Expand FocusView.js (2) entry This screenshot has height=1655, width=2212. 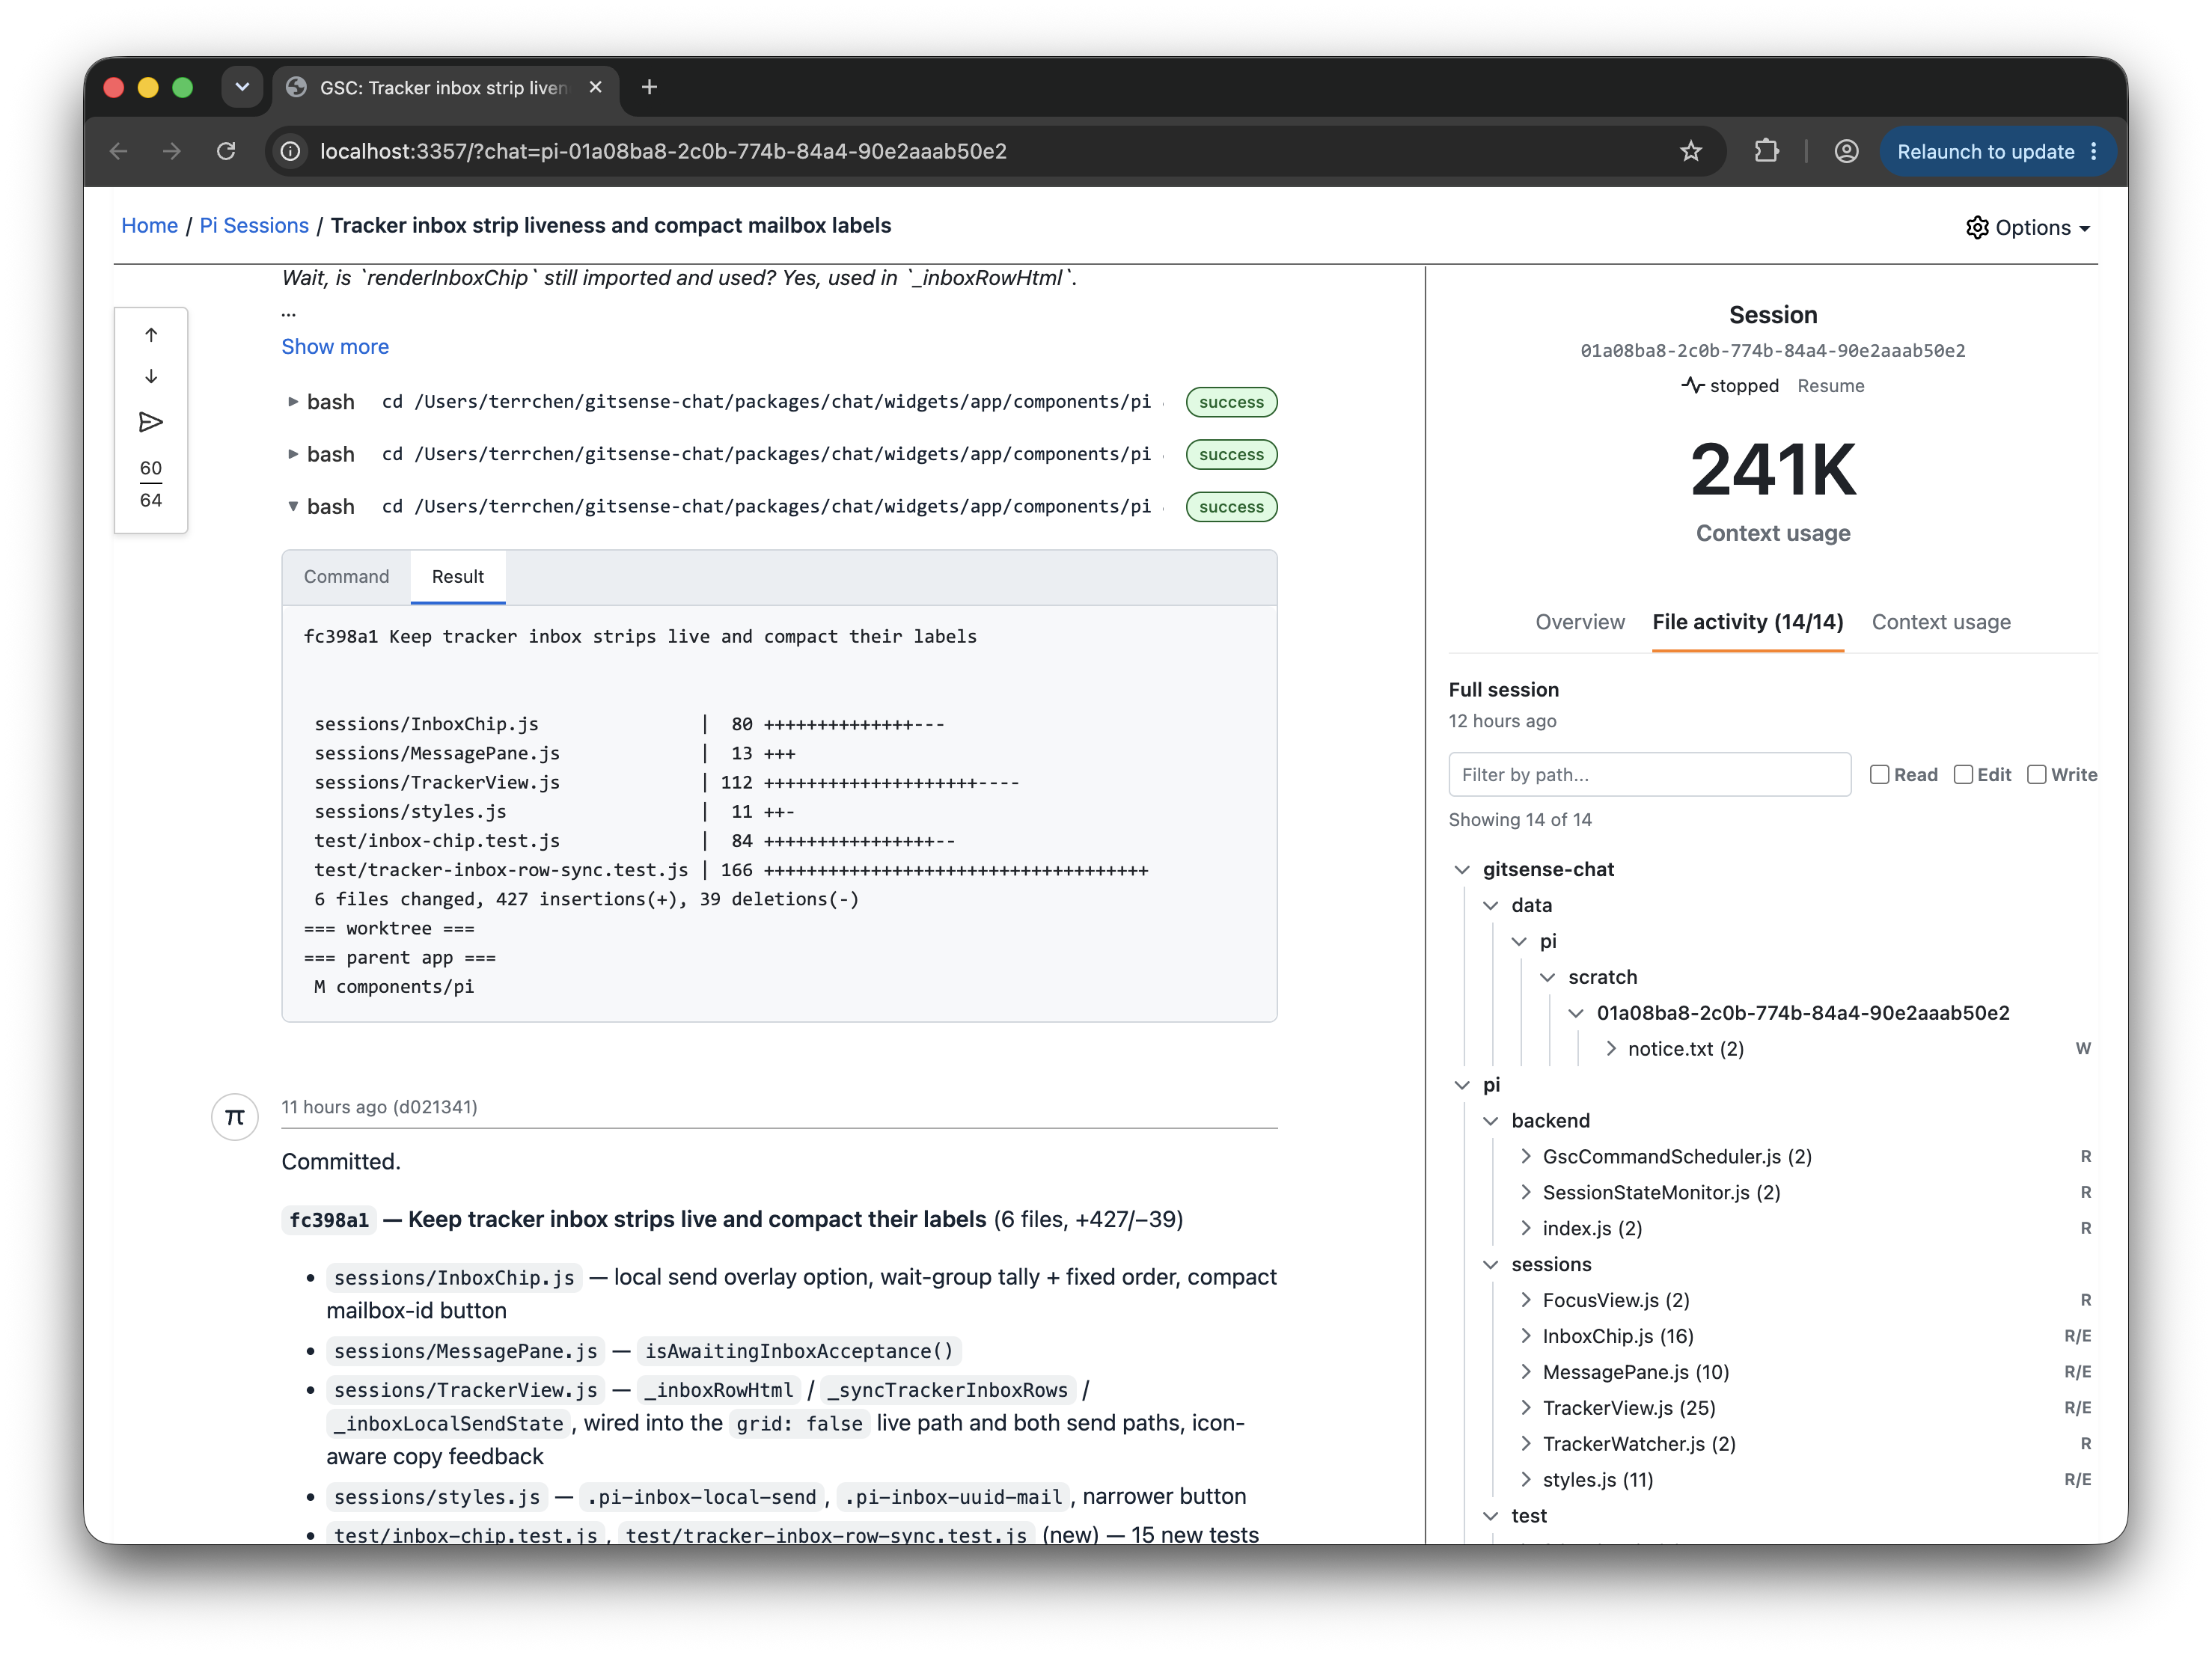point(1525,1300)
